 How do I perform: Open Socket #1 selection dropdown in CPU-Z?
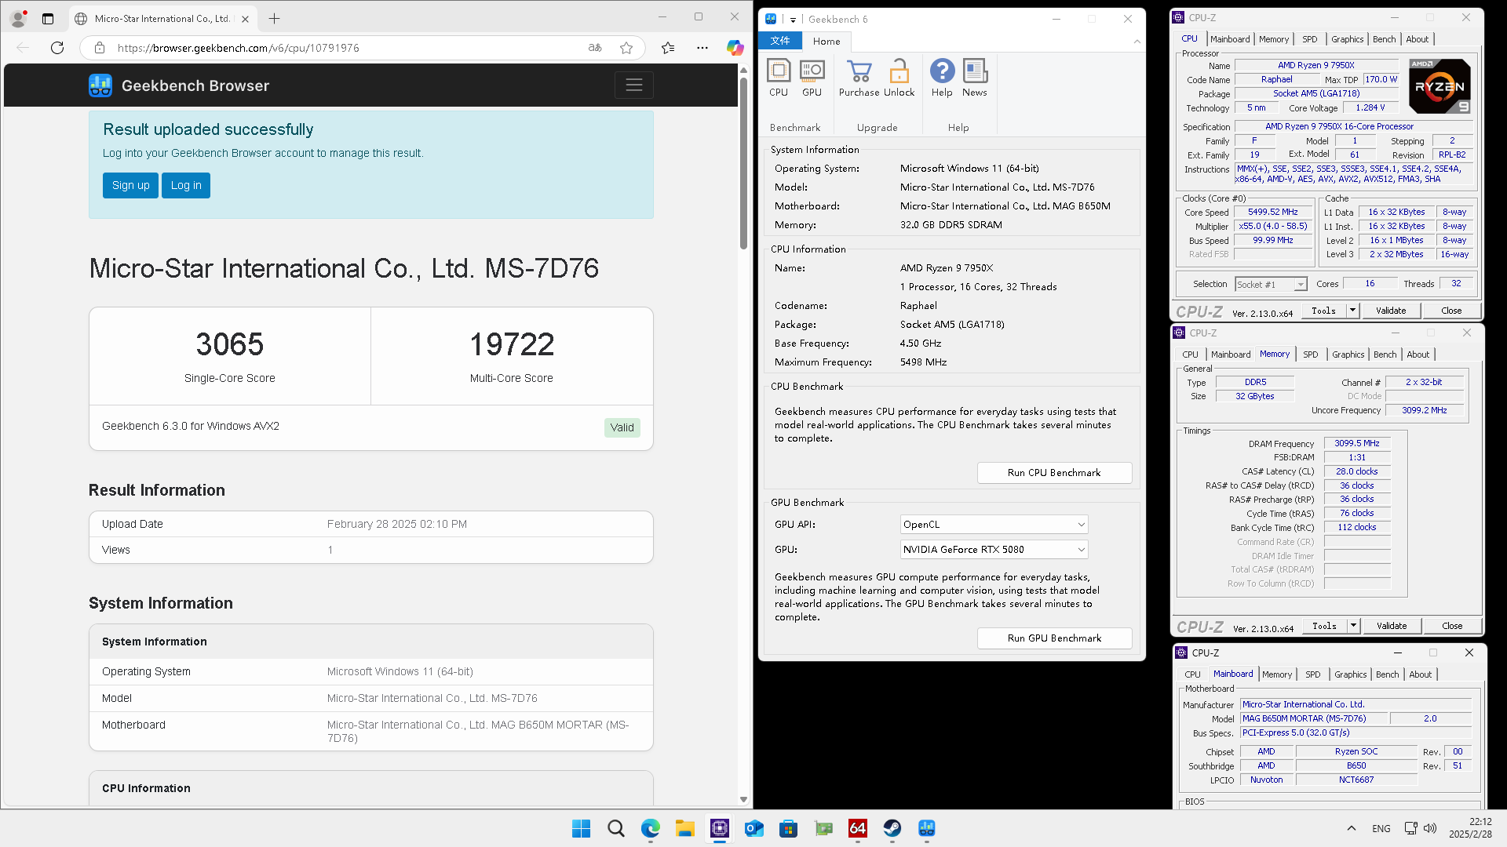click(1271, 284)
